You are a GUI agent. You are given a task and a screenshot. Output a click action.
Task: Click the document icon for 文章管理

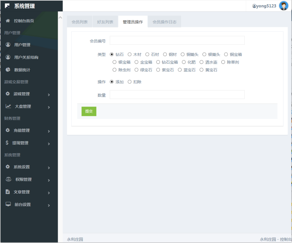pyautogui.click(x=8, y=192)
